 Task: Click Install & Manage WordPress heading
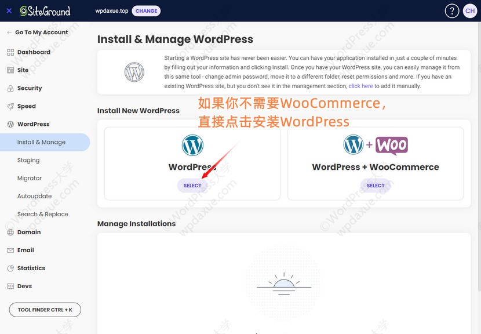[175, 39]
